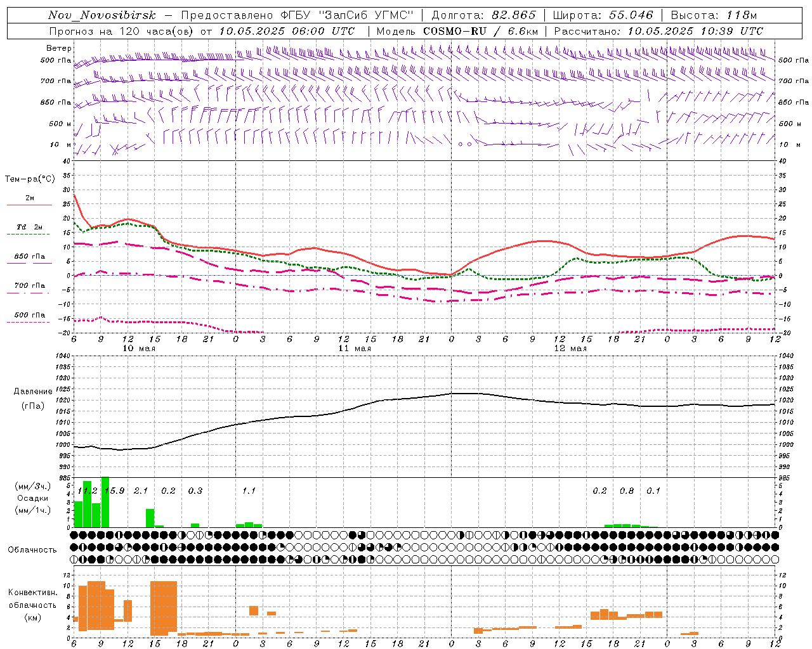Click the 0.1 precipitation total value
The height and width of the screenshot is (649, 812).
pyautogui.click(x=653, y=491)
